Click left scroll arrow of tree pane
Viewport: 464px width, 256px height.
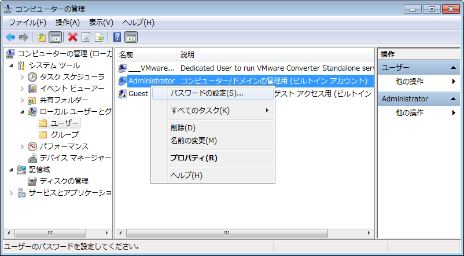pos(9,233)
